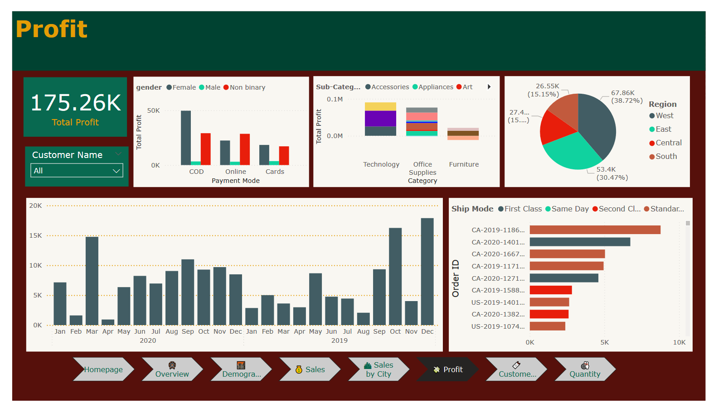Click the March 2020 profit bar

coord(92,281)
